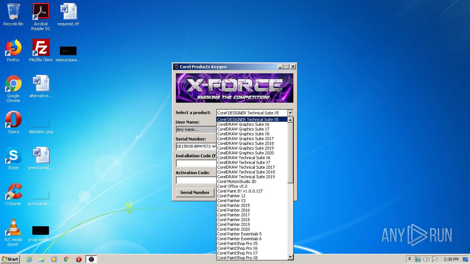Click in the User Name input field
The image size is (470, 264).
tap(196, 129)
